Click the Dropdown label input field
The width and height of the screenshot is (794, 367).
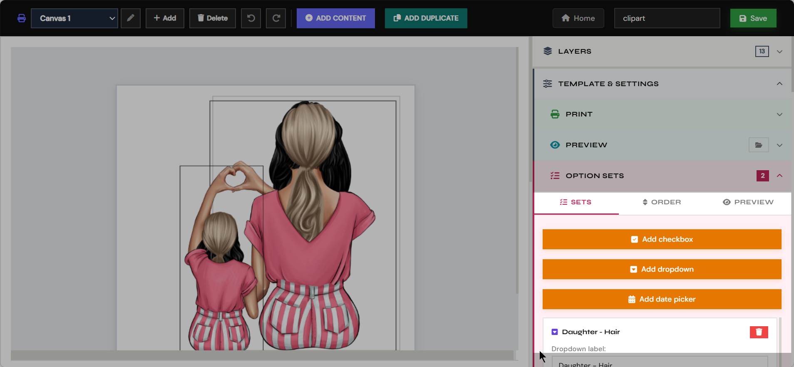click(660, 361)
